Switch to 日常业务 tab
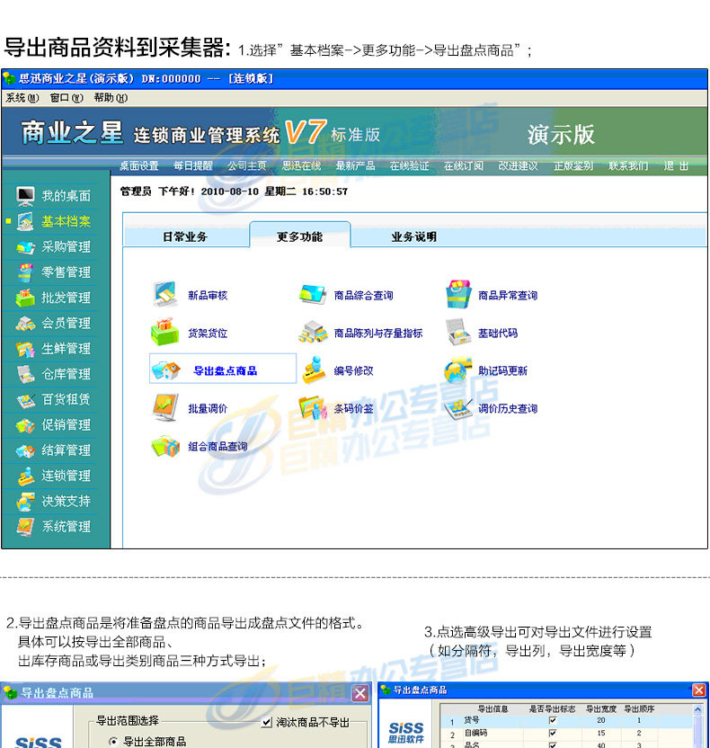 pos(185,236)
